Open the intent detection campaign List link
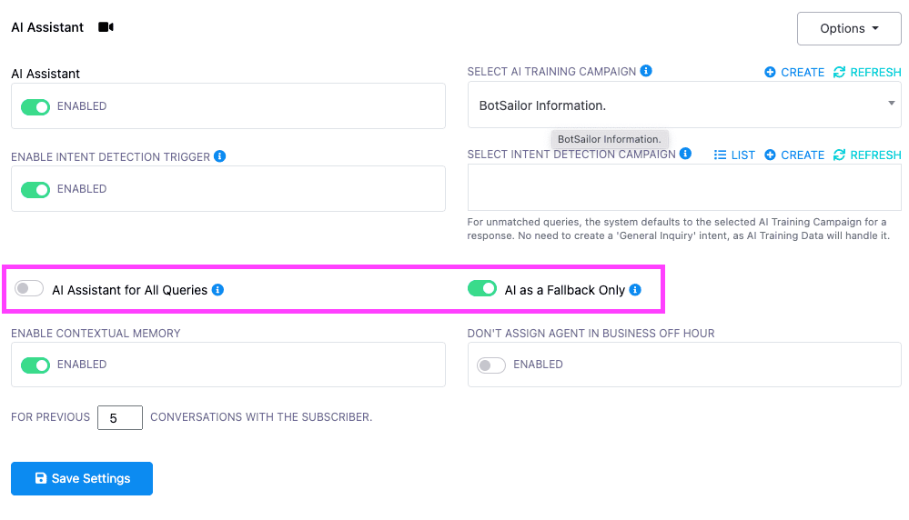Image resolution: width=909 pixels, height=520 pixels. pos(734,155)
